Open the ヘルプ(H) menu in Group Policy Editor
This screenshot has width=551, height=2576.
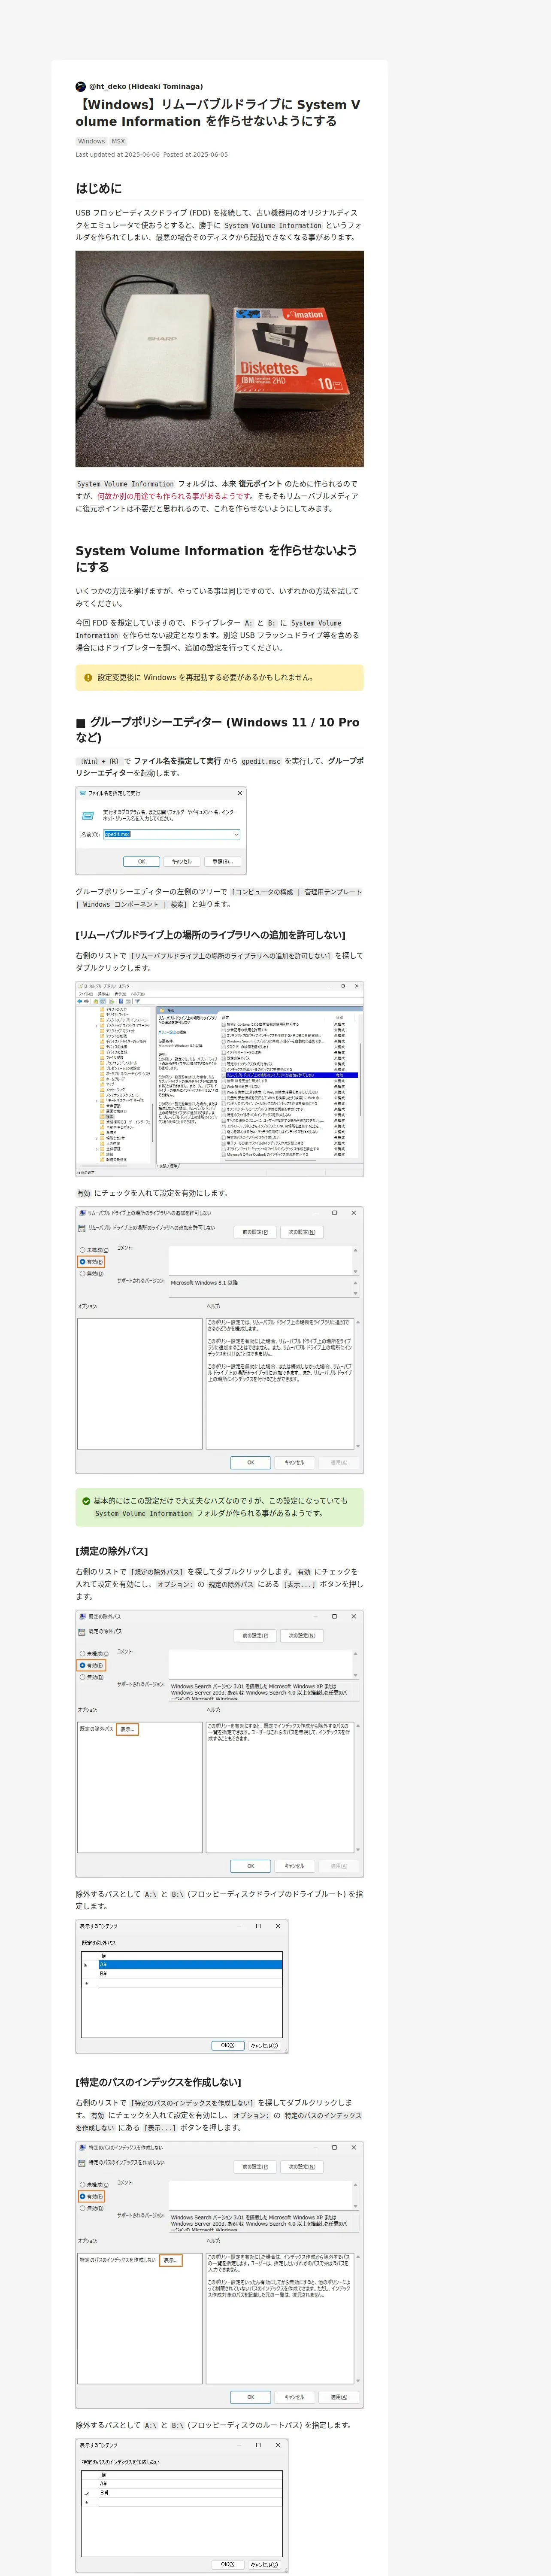click(138, 994)
